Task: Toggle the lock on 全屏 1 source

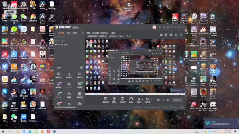Action: 59,44
